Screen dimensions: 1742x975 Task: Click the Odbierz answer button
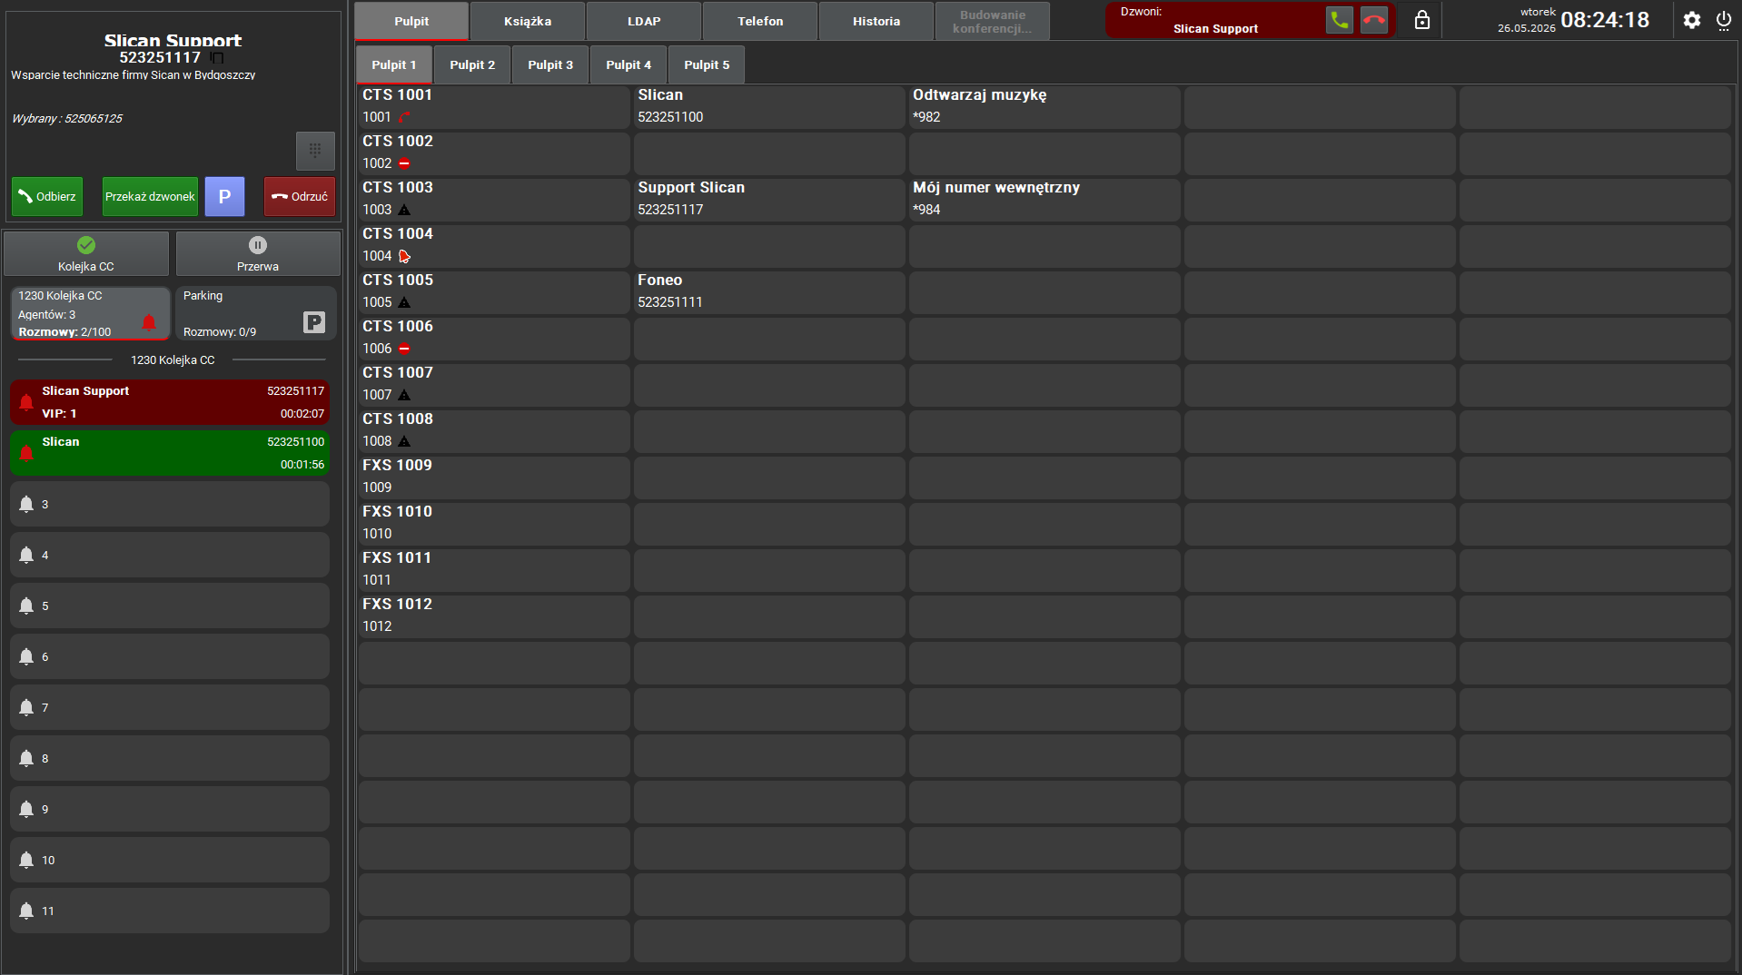coord(47,196)
